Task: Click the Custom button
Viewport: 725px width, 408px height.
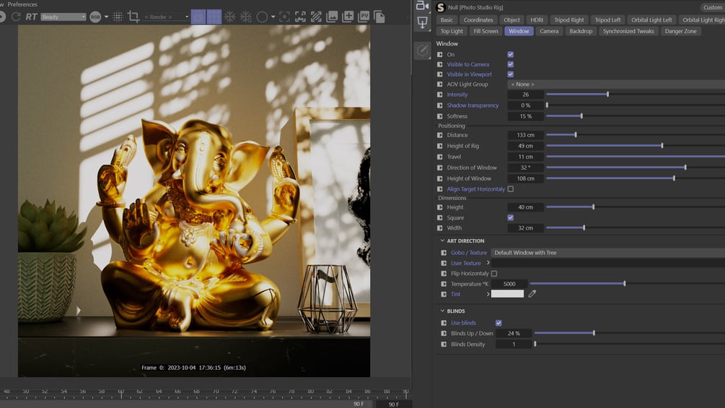Action: pos(712,7)
